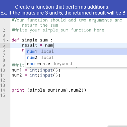Place cursor after result = num
127x127 pixels.
click(53, 45)
